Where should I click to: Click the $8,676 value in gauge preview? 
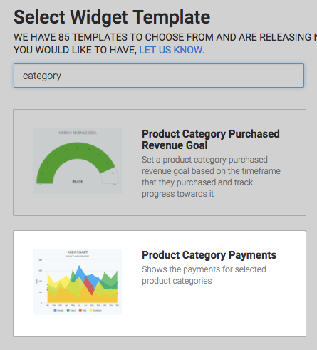click(78, 182)
